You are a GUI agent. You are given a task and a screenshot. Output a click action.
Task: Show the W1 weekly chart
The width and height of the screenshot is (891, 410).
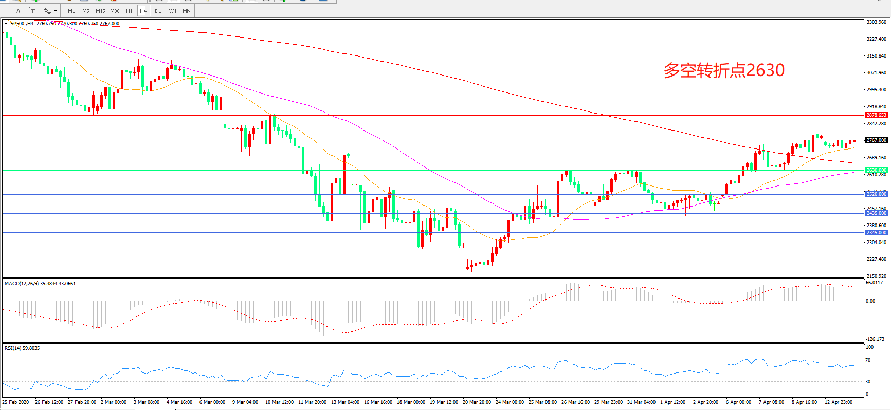(x=173, y=11)
